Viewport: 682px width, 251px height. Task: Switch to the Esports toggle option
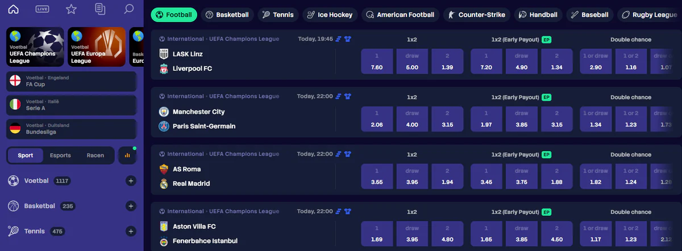tap(60, 155)
